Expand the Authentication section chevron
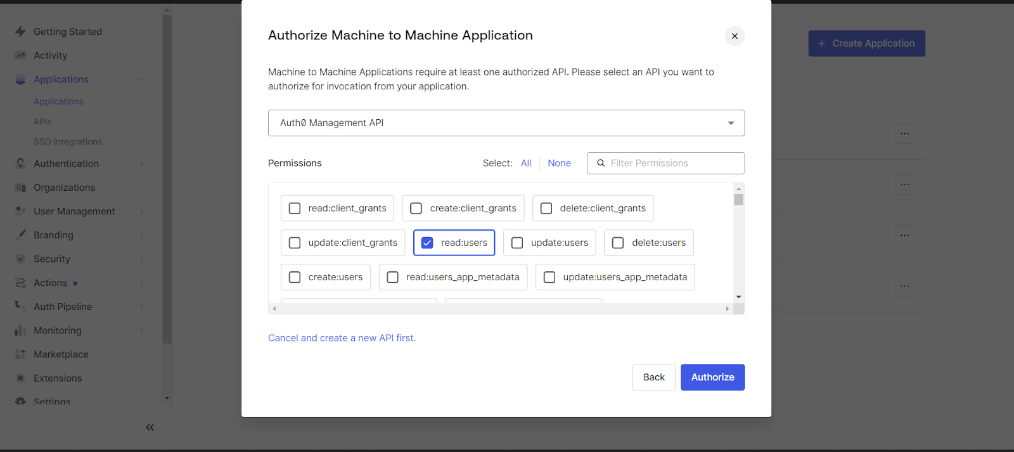1014x452 pixels. (141, 164)
